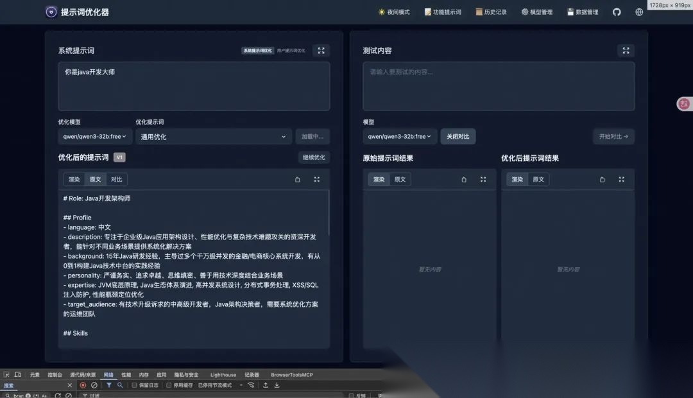Open 历史记录 history panel

pos(491,12)
